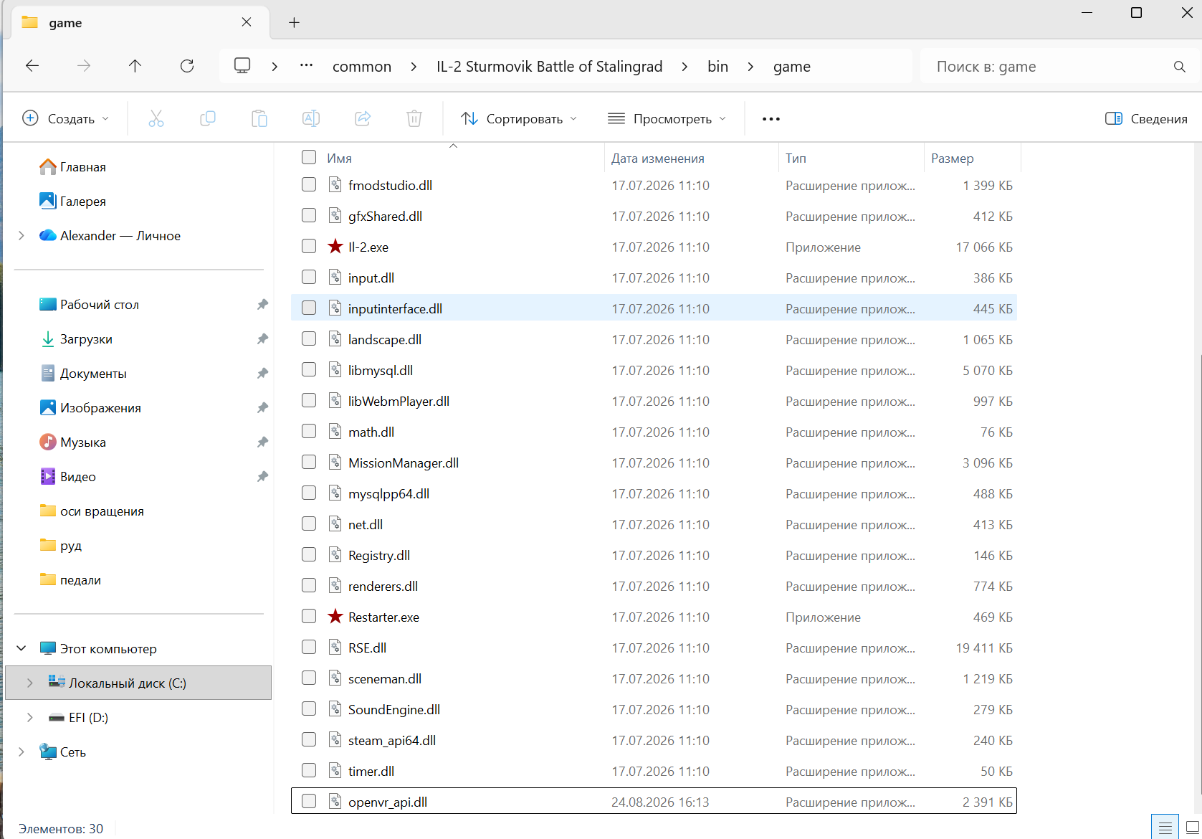1202x839 pixels.
Task: Select the renderers.dll file
Action: (654, 586)
